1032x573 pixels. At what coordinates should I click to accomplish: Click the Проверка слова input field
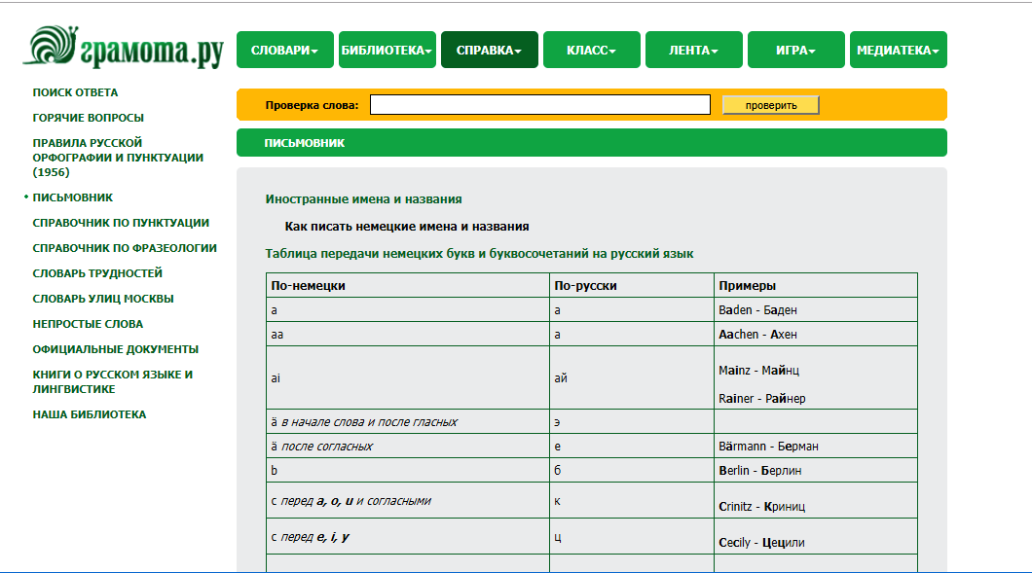[540, 105]
